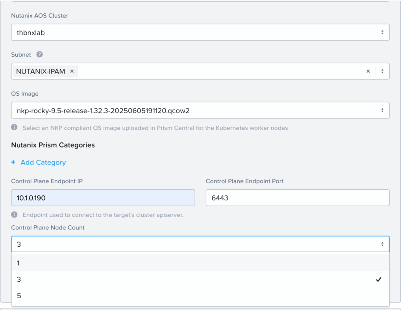Select 5 as control plane node count
The image size is (403, 310).
click(200, 296)
